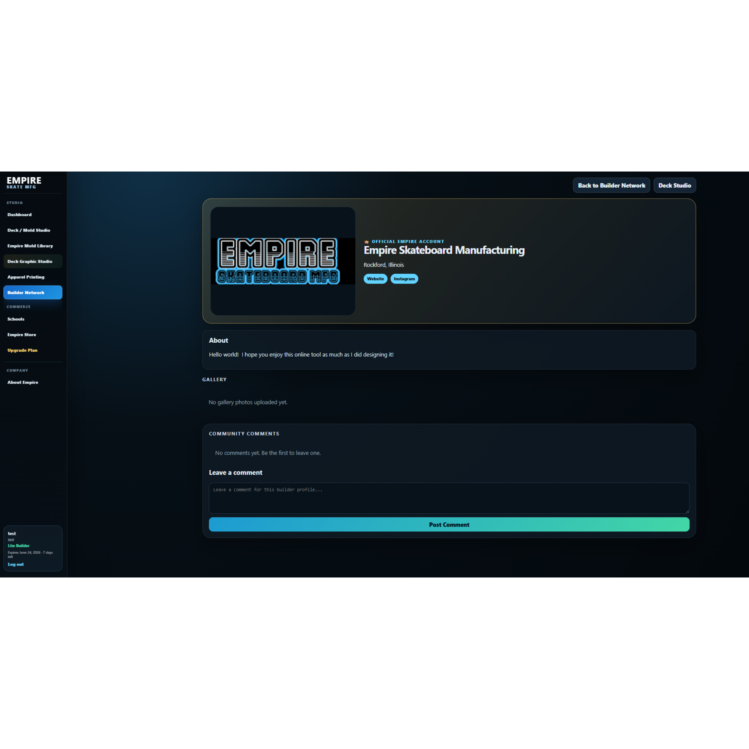Click the crown icon beside Official Empire Account
Viewport: 749px width, 749px height.
[x=366, y=242]
